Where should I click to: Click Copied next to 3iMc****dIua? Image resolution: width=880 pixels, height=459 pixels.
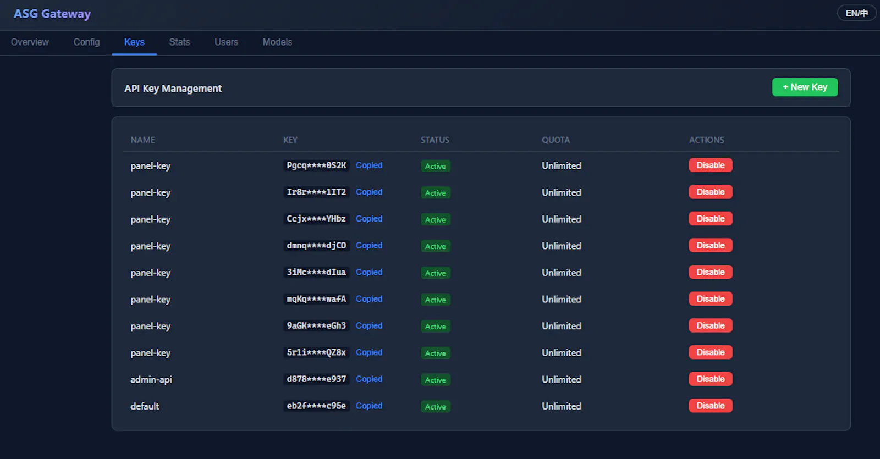point(369,272)
